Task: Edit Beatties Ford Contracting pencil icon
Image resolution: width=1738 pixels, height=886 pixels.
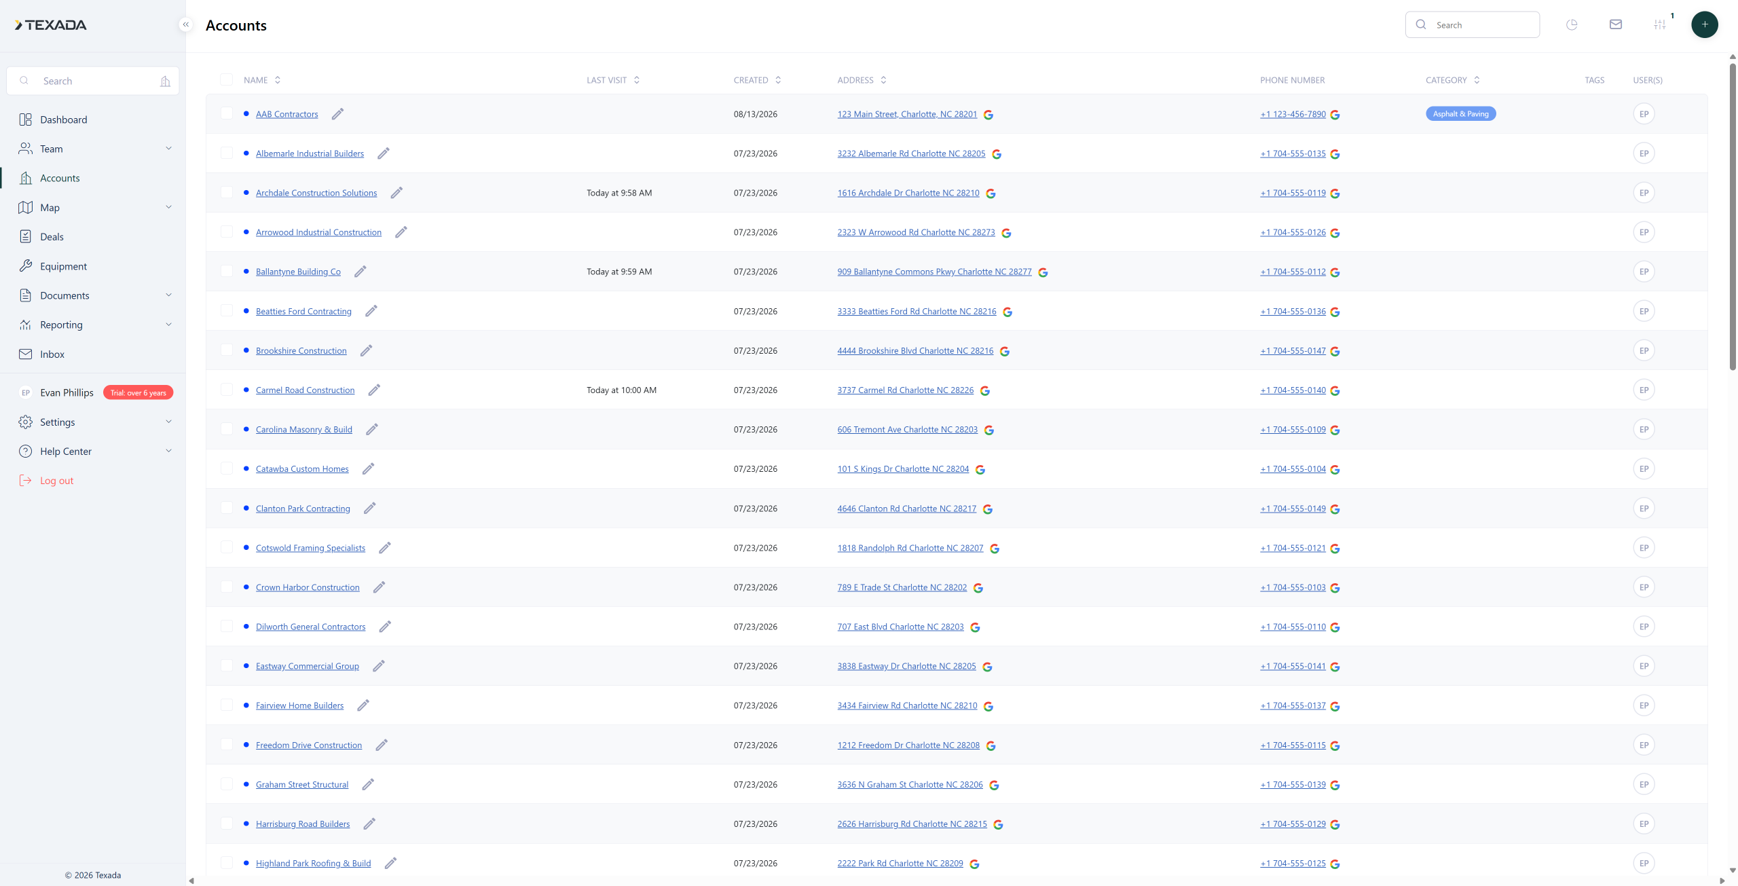Action: click(x=371, y=310)
